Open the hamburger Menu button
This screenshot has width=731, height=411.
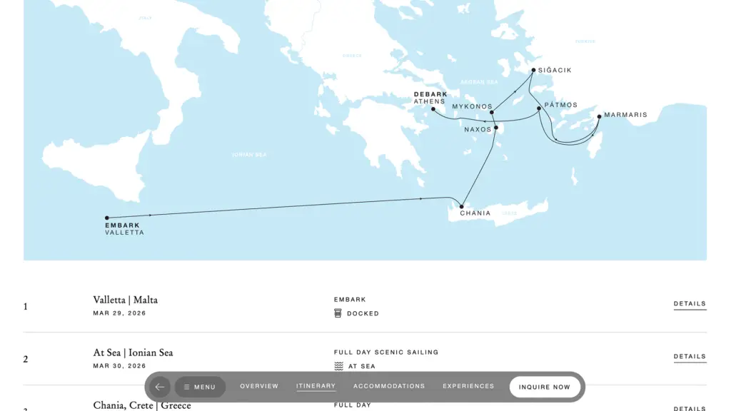(200, 387)
